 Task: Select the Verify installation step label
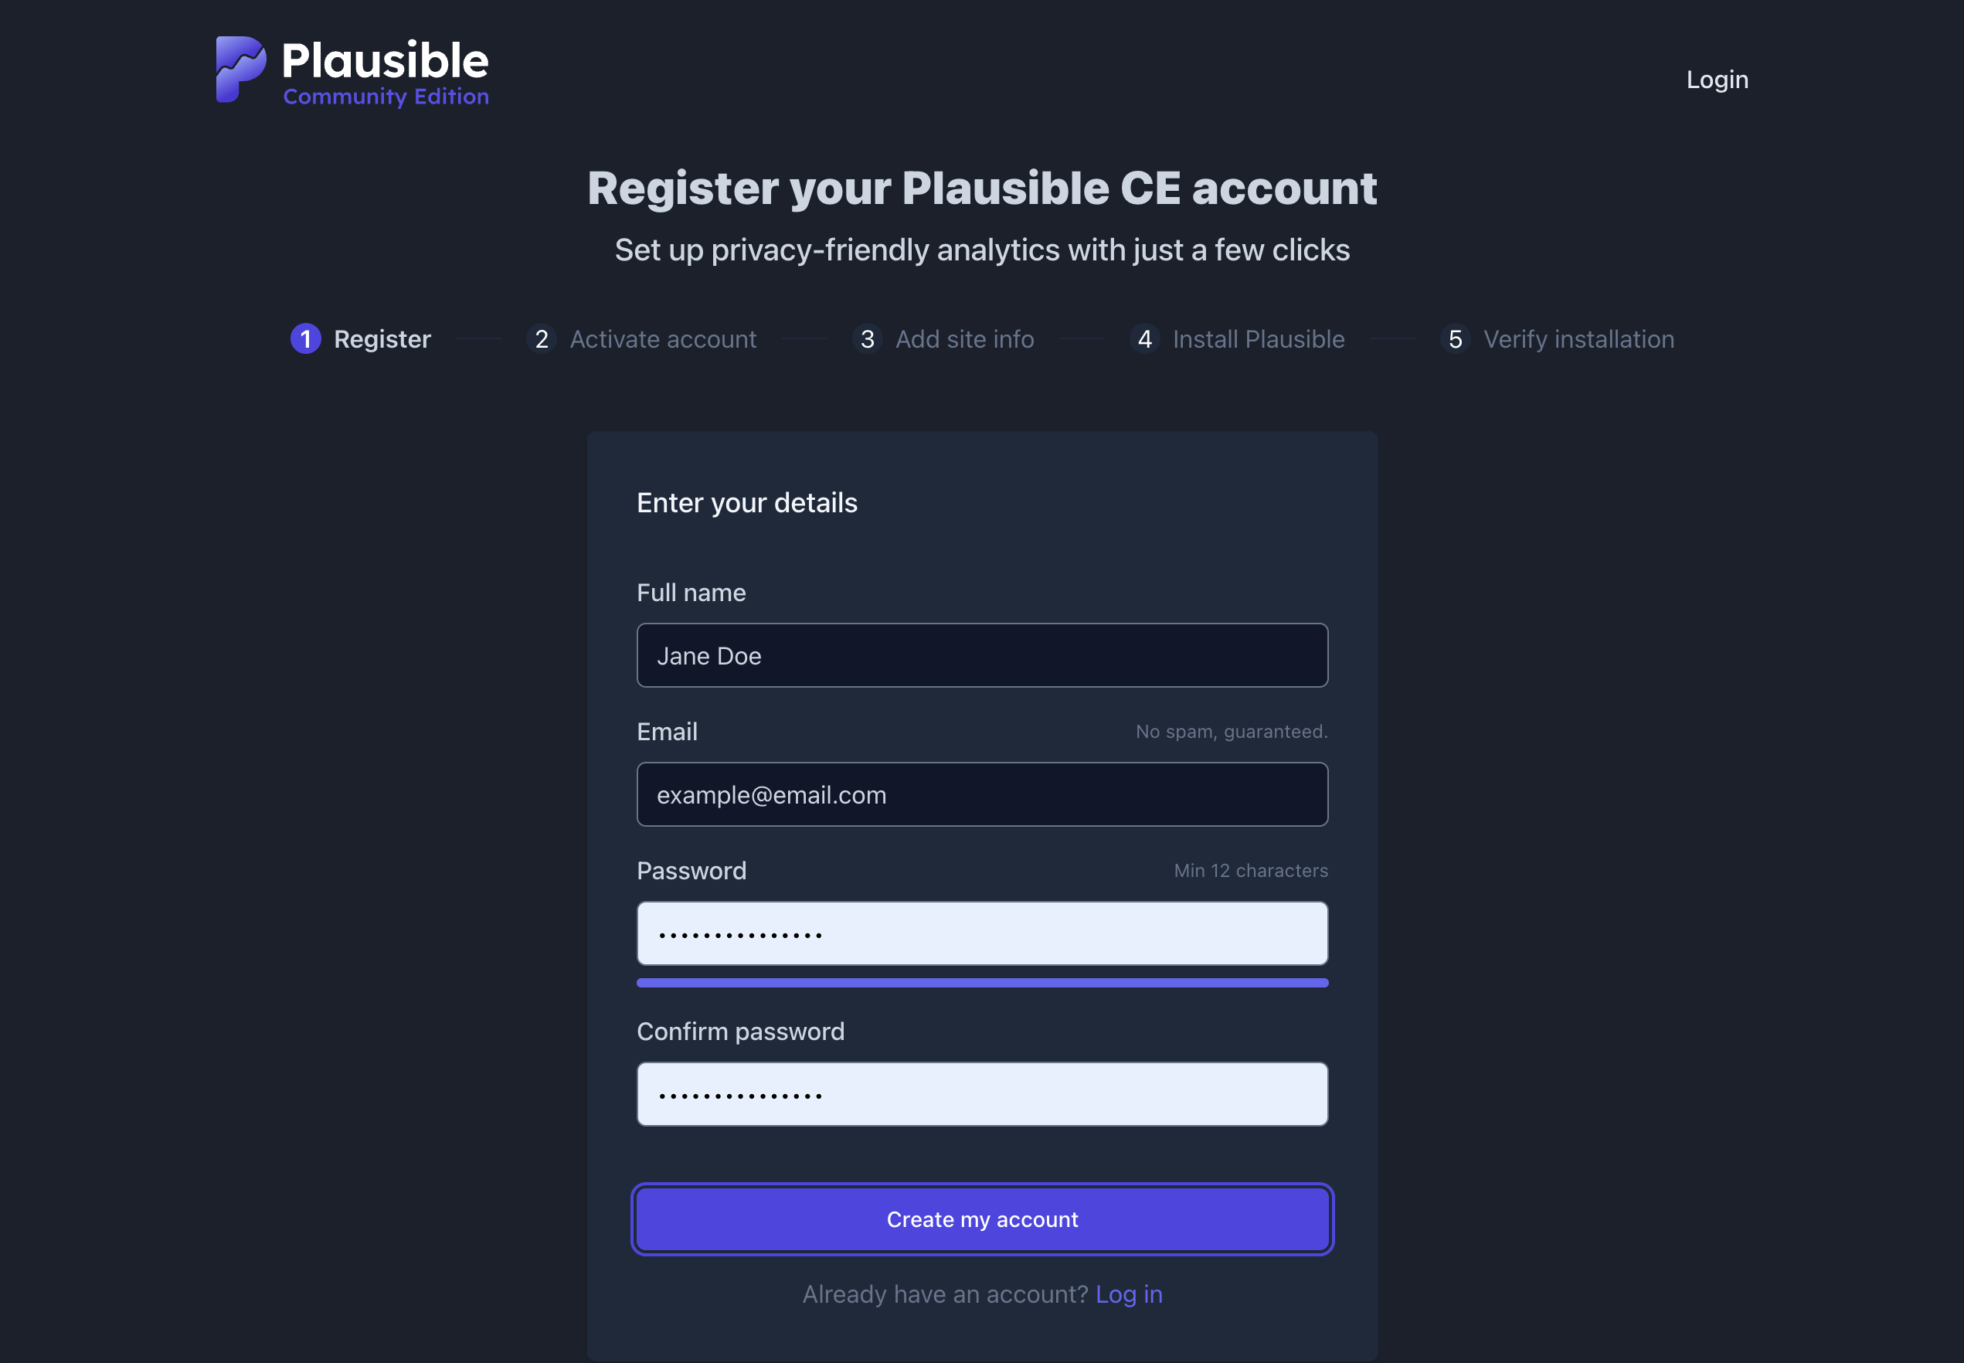(x=1578, y=339)
